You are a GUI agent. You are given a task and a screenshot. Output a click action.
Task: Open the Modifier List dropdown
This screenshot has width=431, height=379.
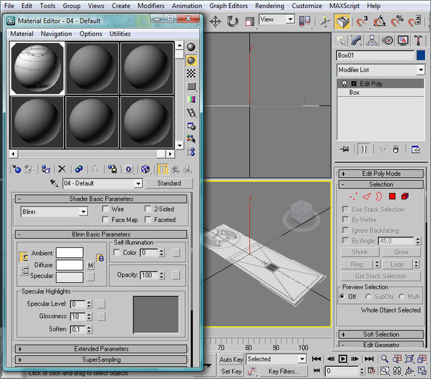tap(380, 70)
